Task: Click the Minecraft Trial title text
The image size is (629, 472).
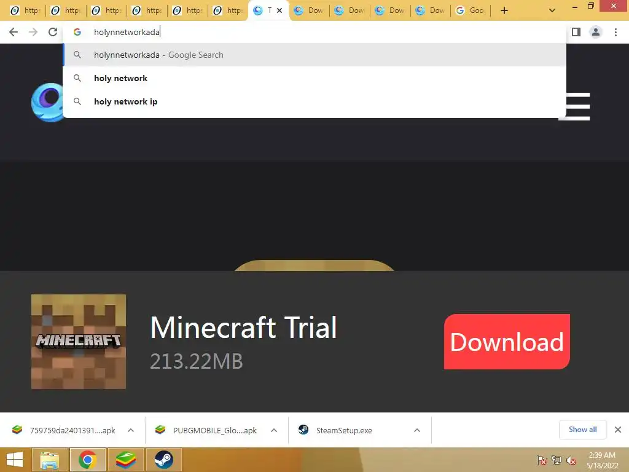Action: [243, 328]
